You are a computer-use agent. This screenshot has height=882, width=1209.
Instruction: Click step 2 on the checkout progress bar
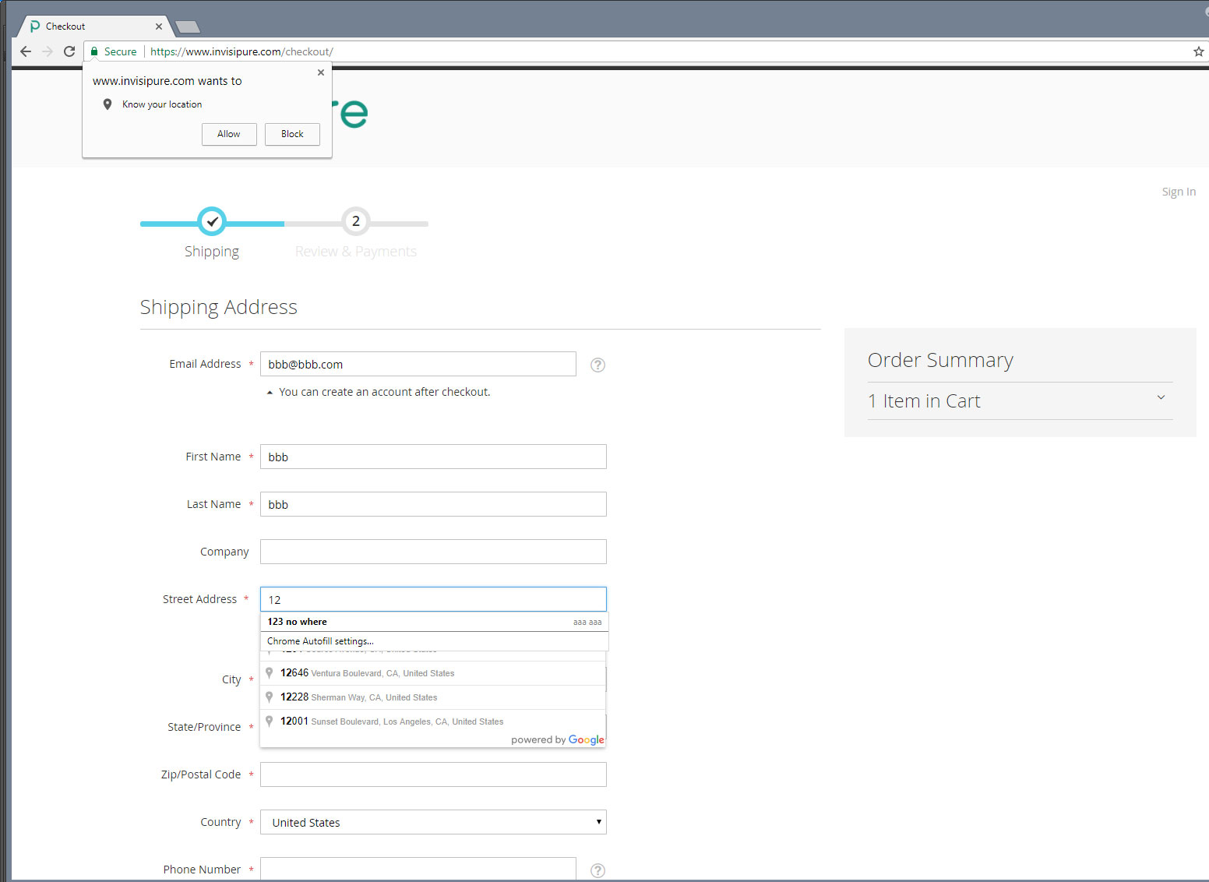(355, 221)
